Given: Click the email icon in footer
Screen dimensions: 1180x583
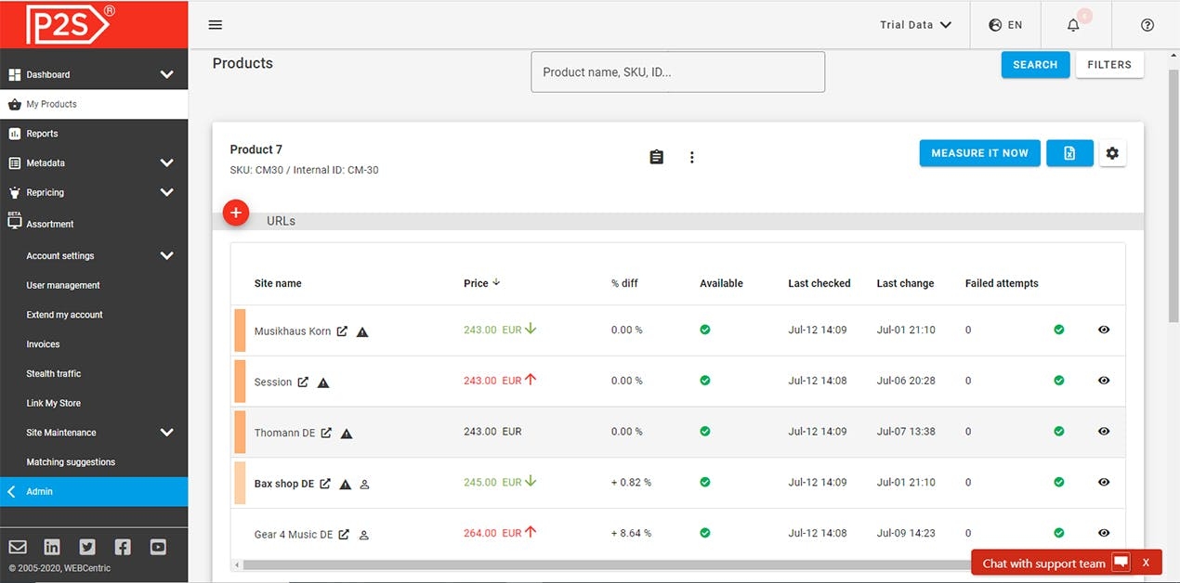Looking at the screenshot, I should click(x=18, y=547).
